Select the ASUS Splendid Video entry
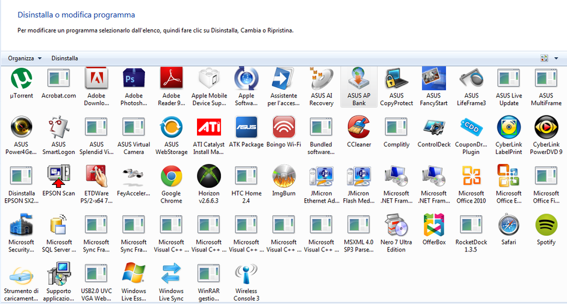Viewport: 567px width, 304px height. [x=96, y=136]
